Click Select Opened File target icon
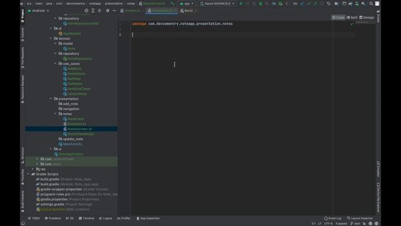This screenshot has height=226, width=401. pos(86,11)
